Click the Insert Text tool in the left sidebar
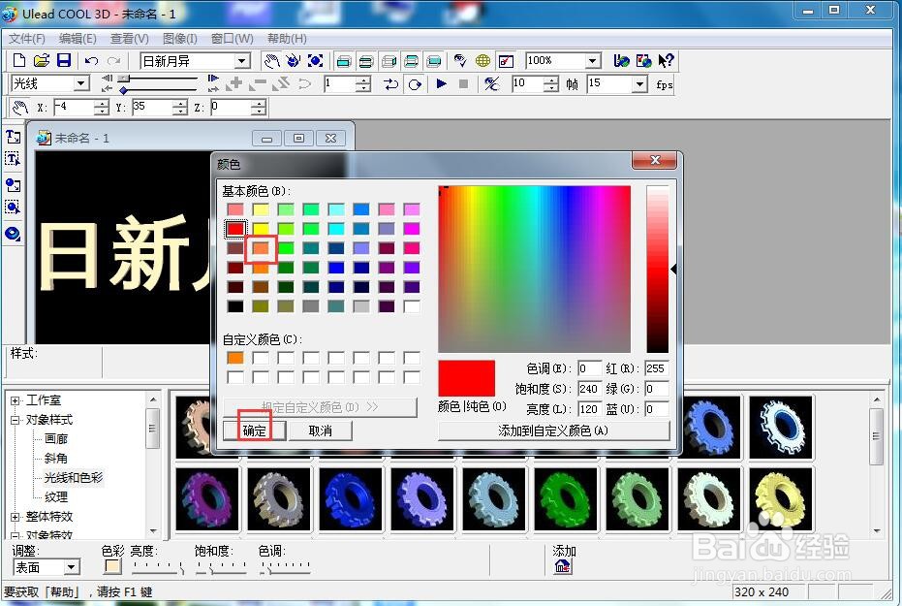Viewport: 902px width, 606px height. pyautogui.click(x=13, y=137)
